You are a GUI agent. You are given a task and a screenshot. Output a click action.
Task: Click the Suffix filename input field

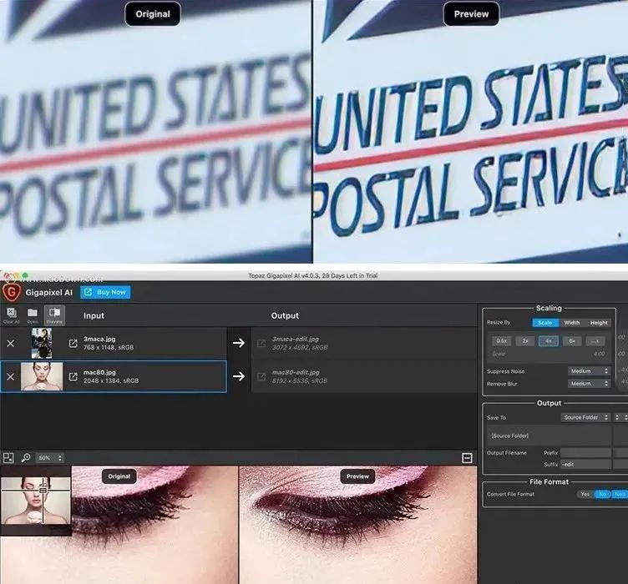585,464
